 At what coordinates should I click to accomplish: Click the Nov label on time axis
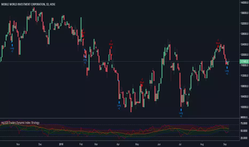pyautogui.click(x=18, y=144)
